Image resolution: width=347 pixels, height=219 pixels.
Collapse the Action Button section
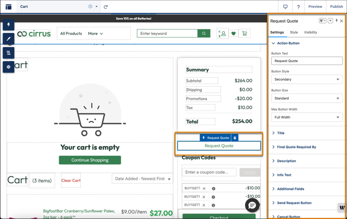[288, 43]
